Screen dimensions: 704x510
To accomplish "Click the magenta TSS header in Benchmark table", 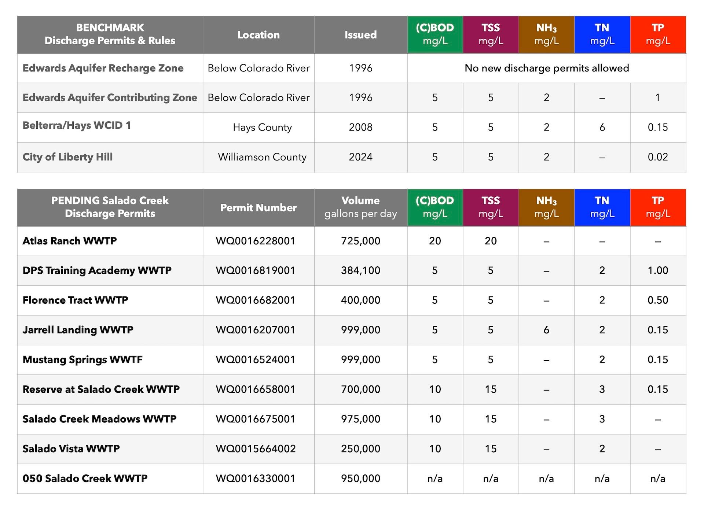I will coord(491,34).
